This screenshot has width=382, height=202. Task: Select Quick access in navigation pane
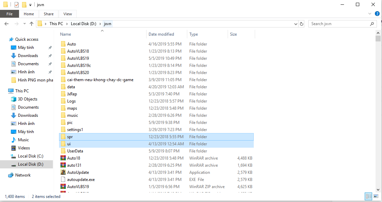point(26,39)
